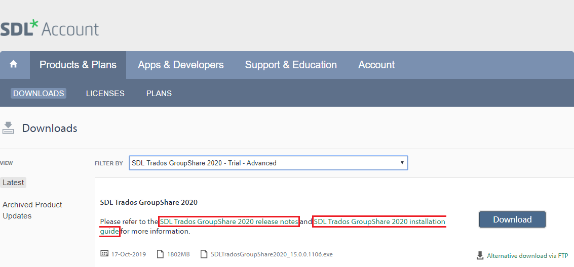Go to the home icon tab

click(14, 65)
